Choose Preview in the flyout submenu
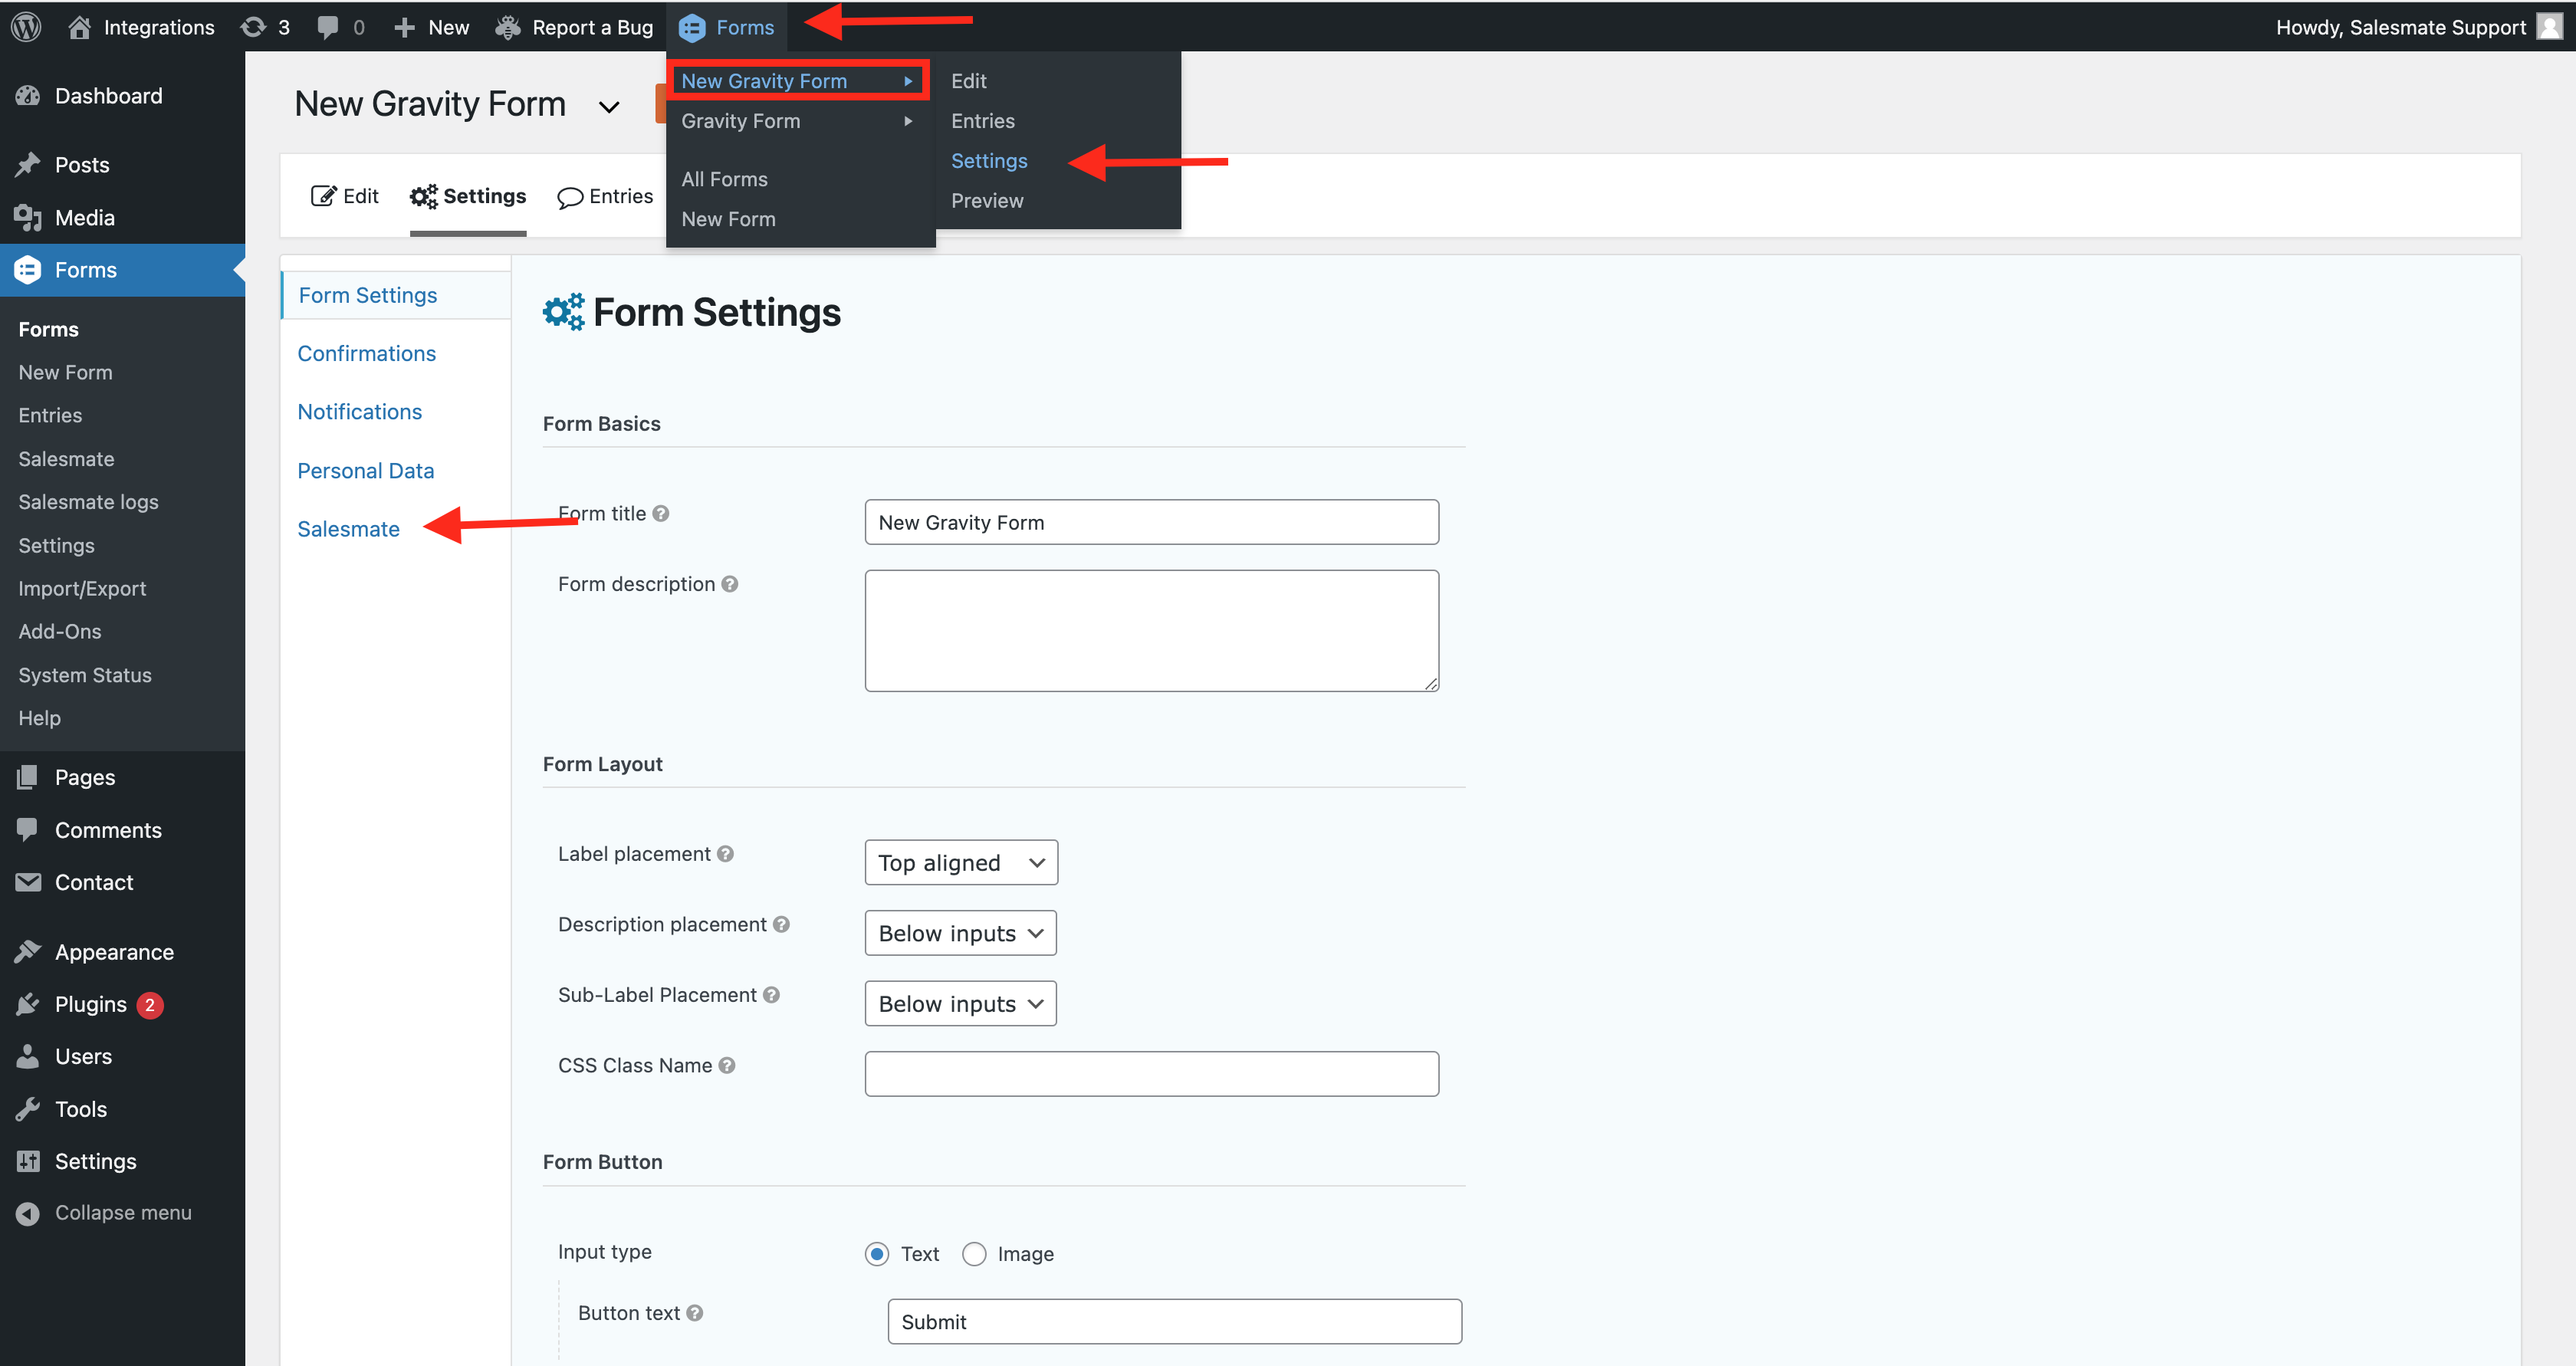The image size is (2576, 1366). [x=987, y=201]
